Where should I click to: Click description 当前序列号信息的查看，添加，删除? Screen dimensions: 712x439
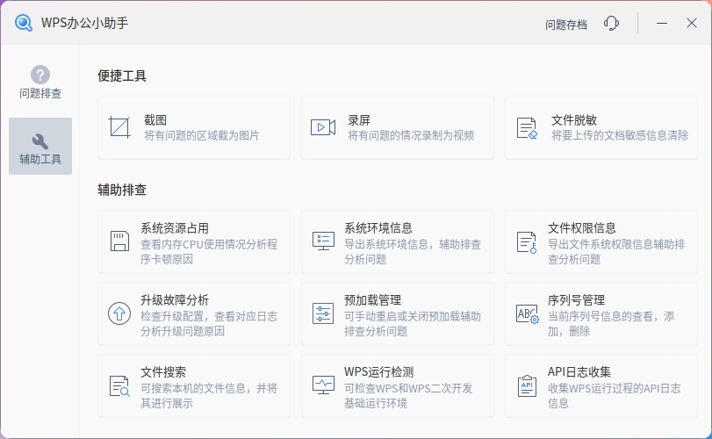[611, 324]
